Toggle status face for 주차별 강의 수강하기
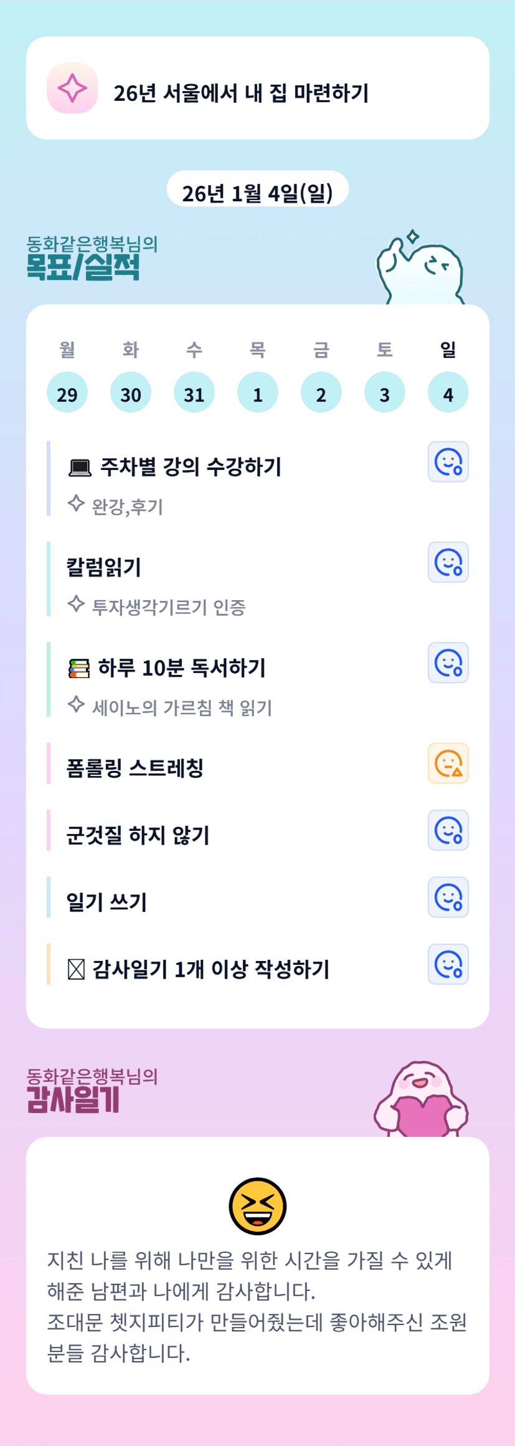Screen dimensions: 515x1446 click(448, 462)
